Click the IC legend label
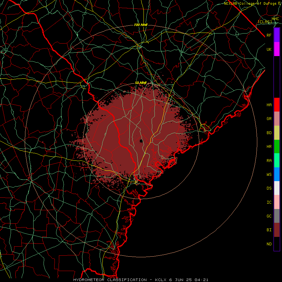 (x=269, y=202)
